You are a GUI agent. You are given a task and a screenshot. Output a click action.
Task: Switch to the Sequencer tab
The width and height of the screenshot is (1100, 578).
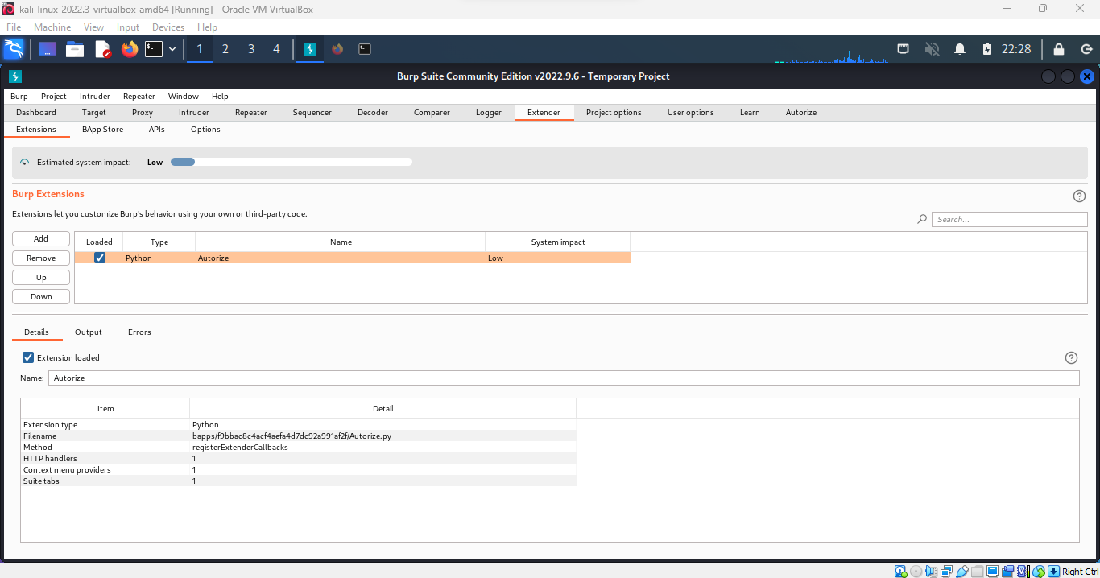click(312, 113)
